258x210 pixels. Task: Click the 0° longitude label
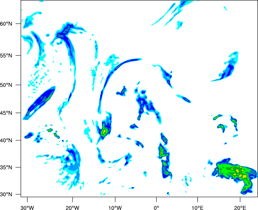[156, 208]
